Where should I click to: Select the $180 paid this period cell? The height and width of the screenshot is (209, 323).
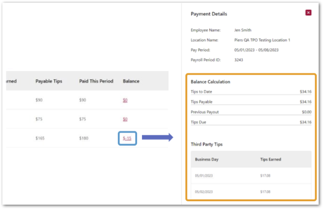pos(84,139)
